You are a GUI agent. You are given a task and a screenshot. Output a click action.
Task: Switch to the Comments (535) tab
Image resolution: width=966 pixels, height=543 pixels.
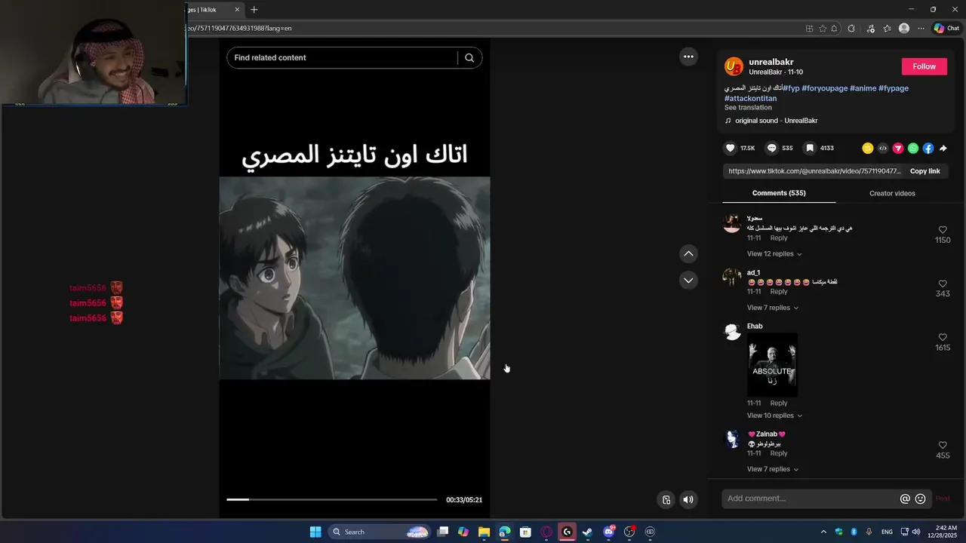click(779, 193)
